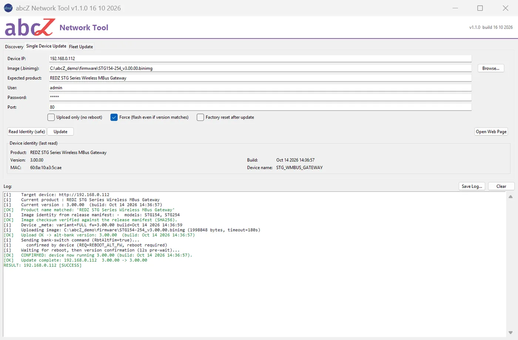The image size is (518, 340).
Task: Click the Expected product field
Action: coord(260,78)
